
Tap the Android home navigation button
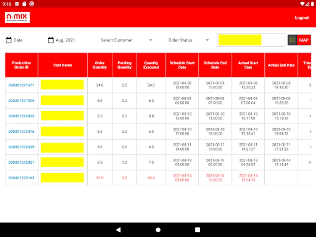(158, 230)
